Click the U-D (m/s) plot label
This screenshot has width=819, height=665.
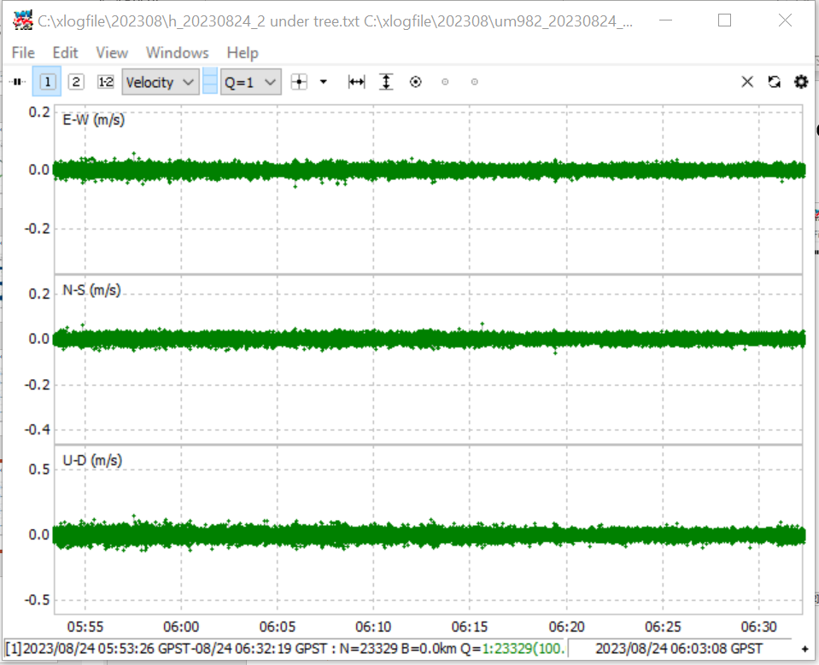click(x=92, y=460)
